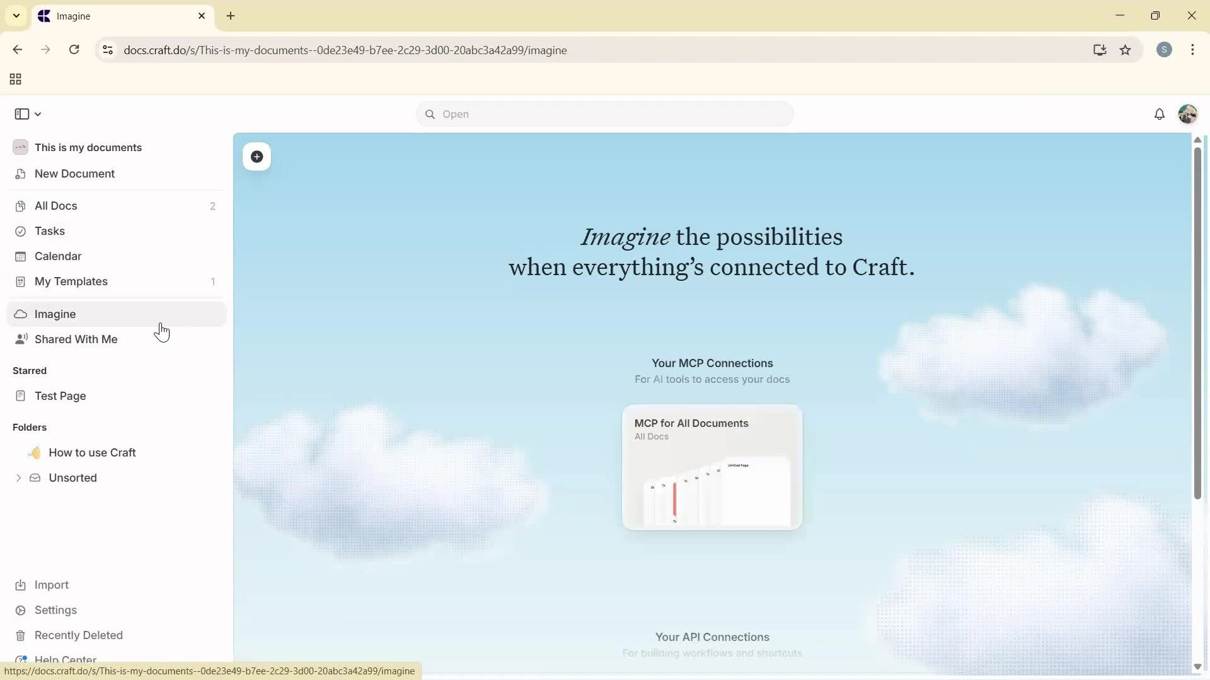1210x680 pixels.
Task: Select Shared With Me
Action: (x=75, y=339)
